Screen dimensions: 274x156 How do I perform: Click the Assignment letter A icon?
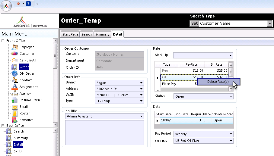click(15, 87)
